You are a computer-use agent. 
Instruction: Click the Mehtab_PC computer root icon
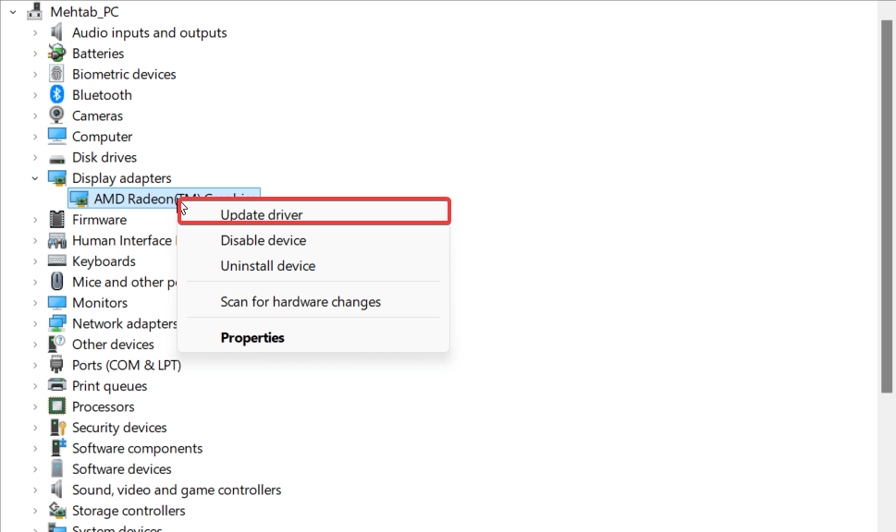35,11
